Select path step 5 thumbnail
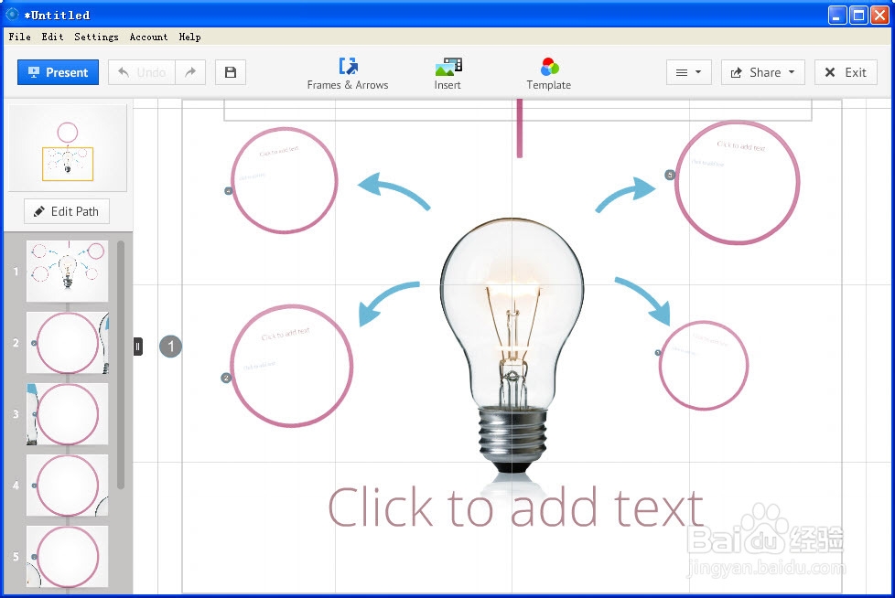The height and width of the screenshot is (598, 895). click(x=68, y=556)
